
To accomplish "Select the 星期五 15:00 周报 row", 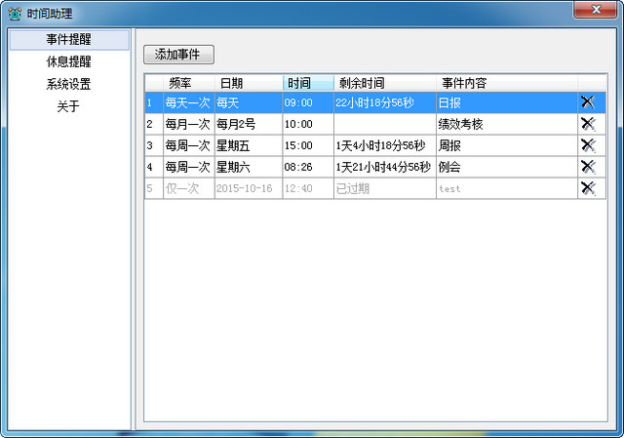I will click(374, 145).
